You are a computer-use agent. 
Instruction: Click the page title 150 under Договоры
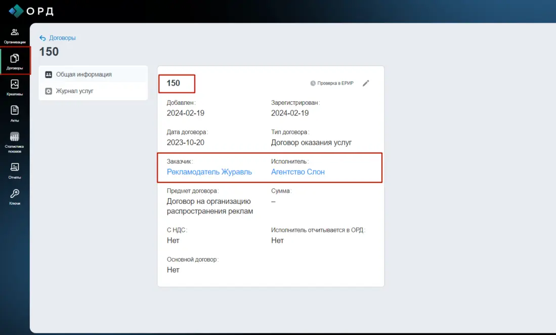[49, 52]
